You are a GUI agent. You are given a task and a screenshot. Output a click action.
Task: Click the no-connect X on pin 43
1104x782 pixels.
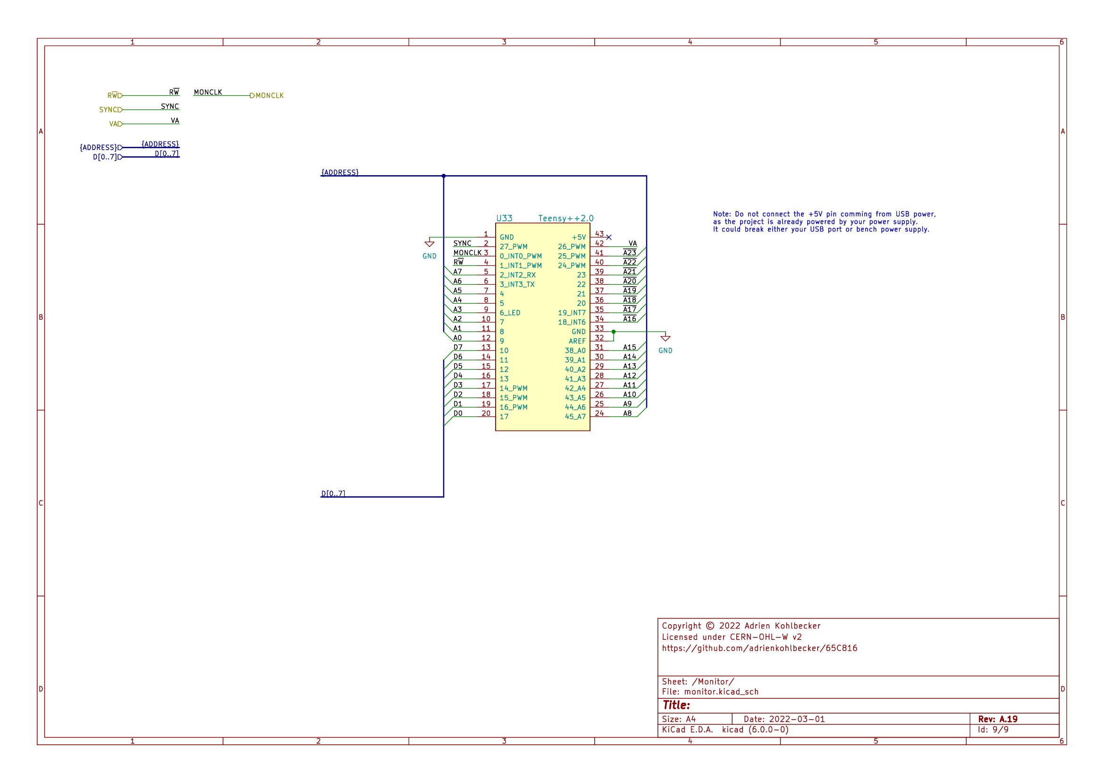(608, 237)
